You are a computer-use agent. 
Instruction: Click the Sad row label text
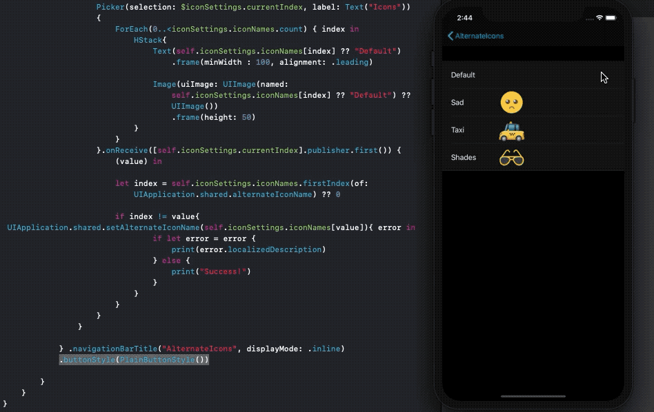click(x=459, y=102)
